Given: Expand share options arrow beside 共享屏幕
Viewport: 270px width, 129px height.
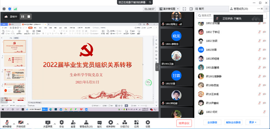Looking at the screenshot, I should 55,124.
